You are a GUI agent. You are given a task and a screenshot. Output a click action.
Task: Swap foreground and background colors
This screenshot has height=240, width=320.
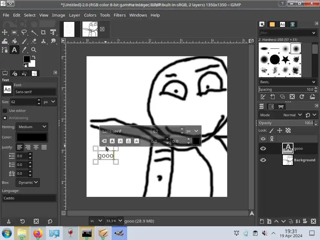tap(34, 57)
